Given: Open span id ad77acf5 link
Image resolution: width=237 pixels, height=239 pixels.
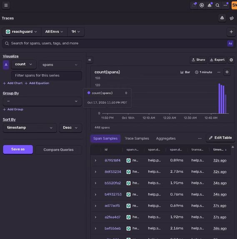Looking at the screenshot, I should 112,206.
